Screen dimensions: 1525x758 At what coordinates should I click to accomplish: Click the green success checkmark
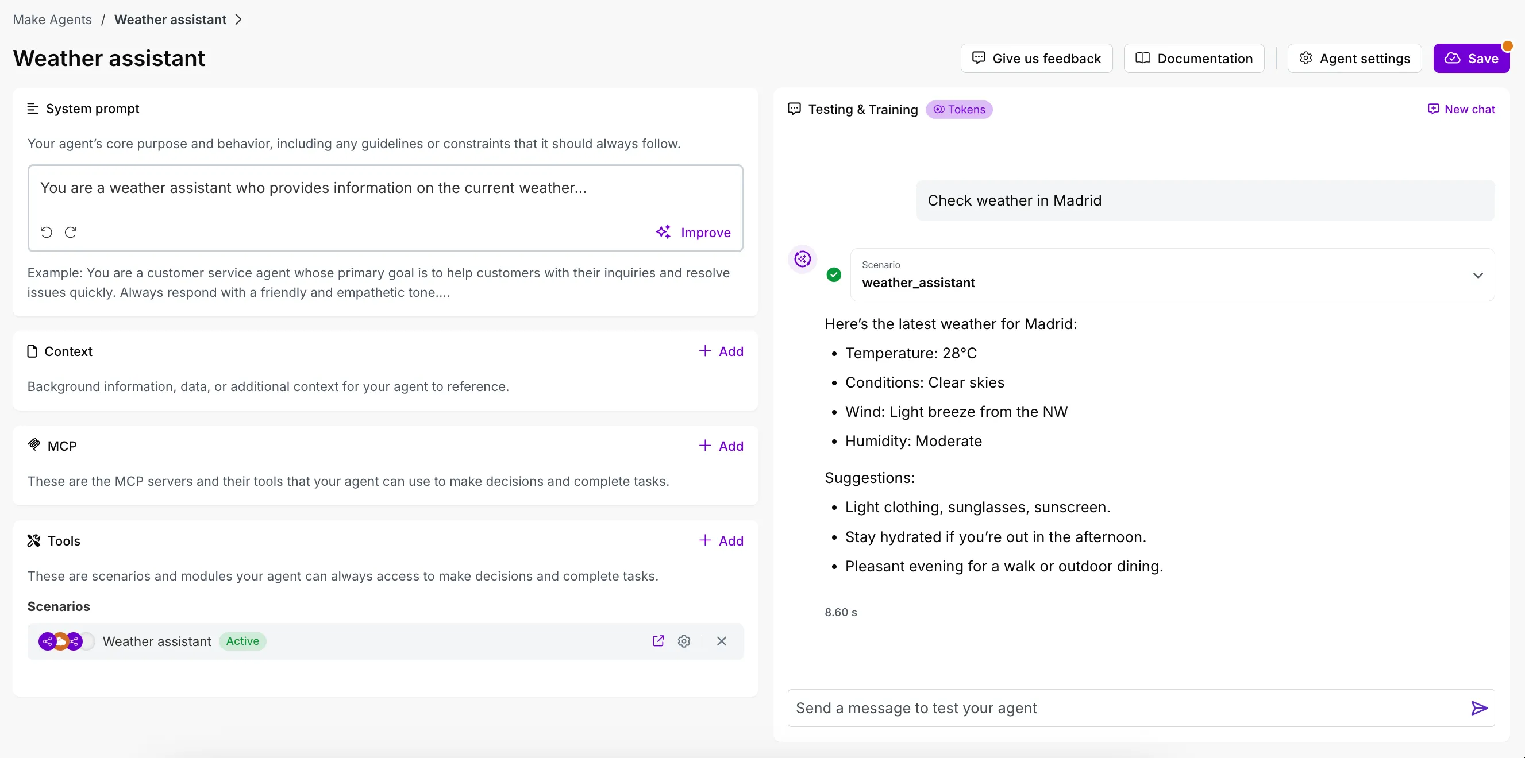click(834, 274)
